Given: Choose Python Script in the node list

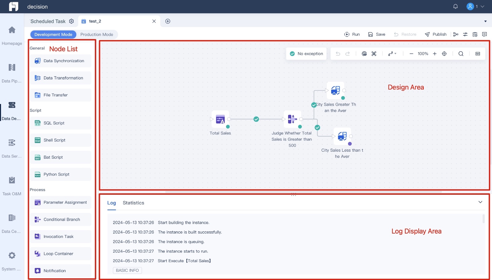Looking at the screenshot, I should point(61,174).
